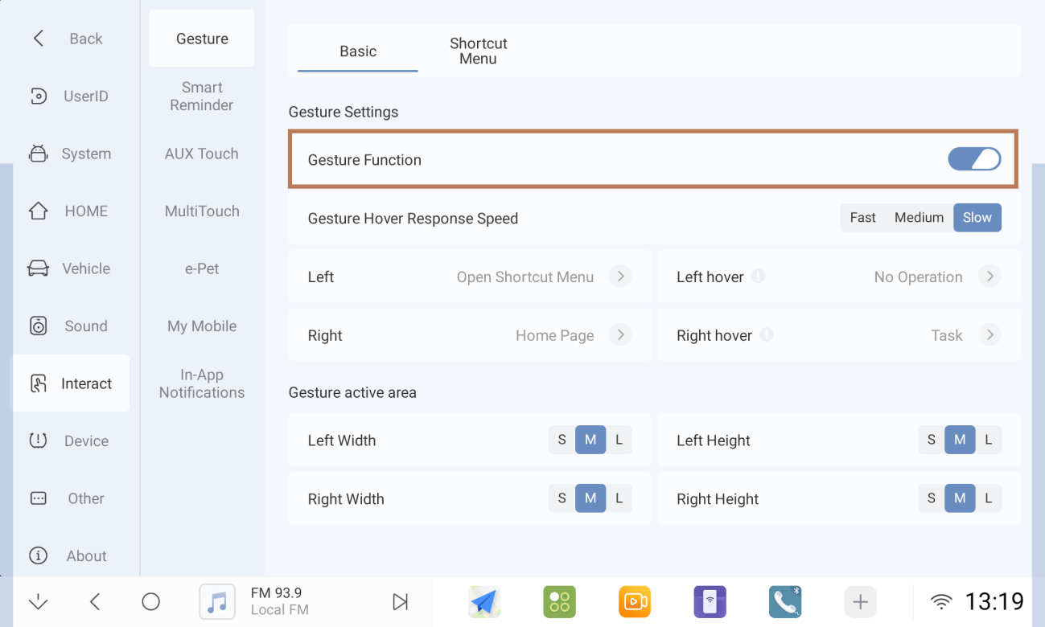1045x627 pixels.
Task: Tap the Wi-Fi status icon
Action: pyautogui.click(x=940, y=601)
